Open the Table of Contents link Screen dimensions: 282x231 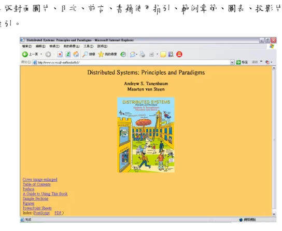tap(36, 184)
